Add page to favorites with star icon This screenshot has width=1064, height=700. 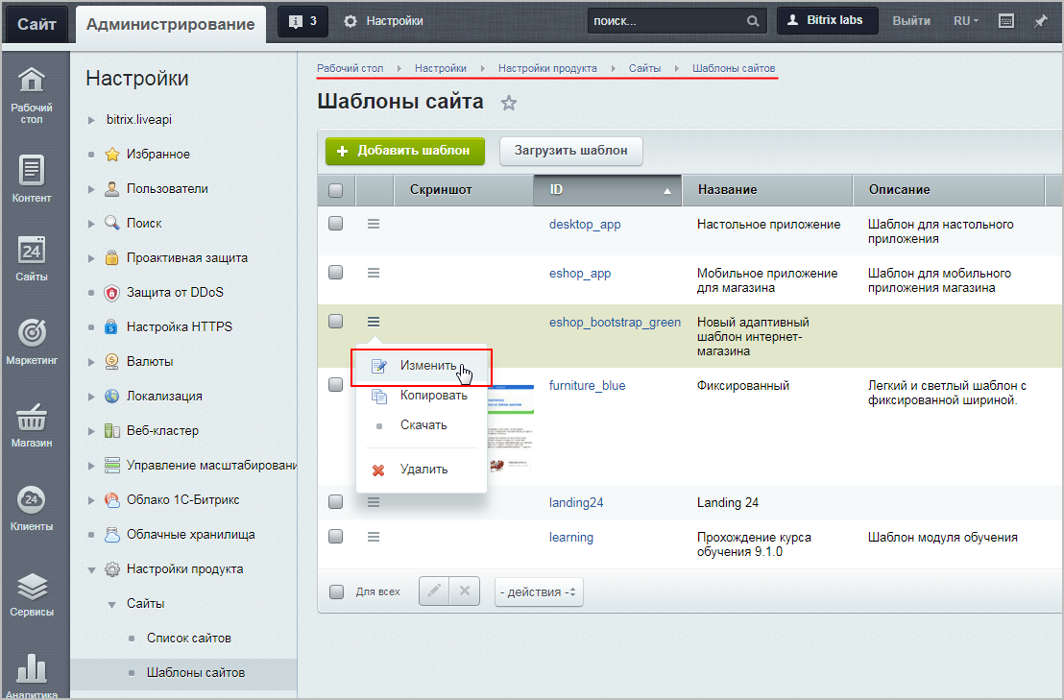[x=509, y=104]
